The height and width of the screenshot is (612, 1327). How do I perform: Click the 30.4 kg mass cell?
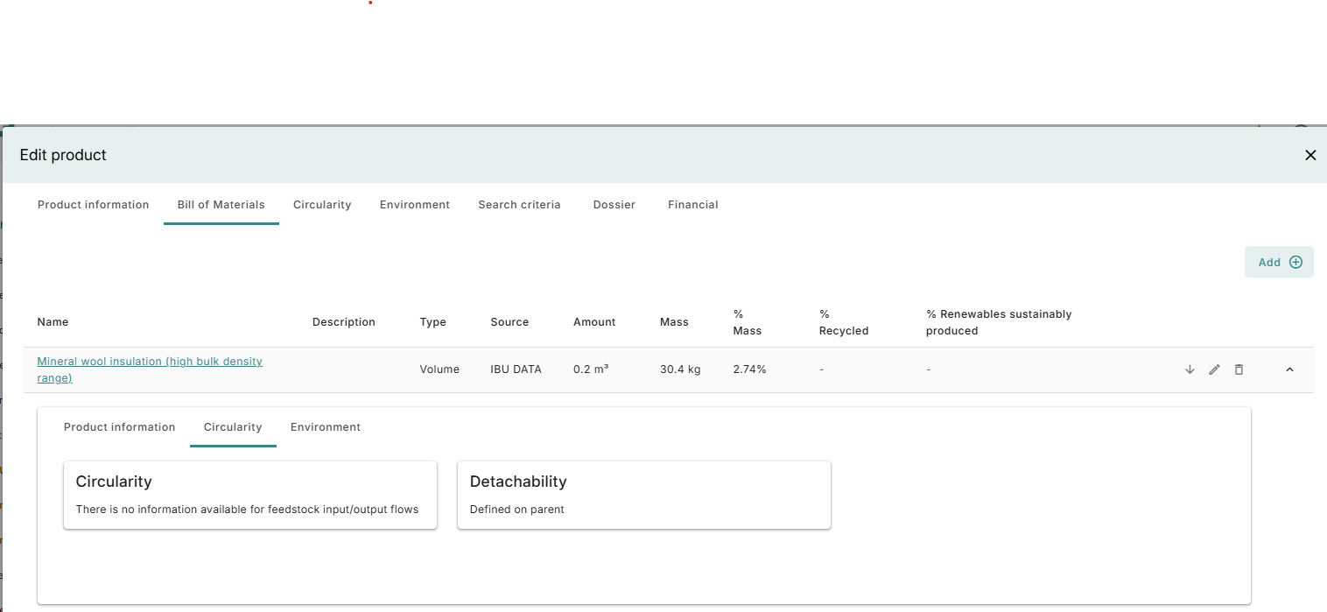(x=680, y=369)
